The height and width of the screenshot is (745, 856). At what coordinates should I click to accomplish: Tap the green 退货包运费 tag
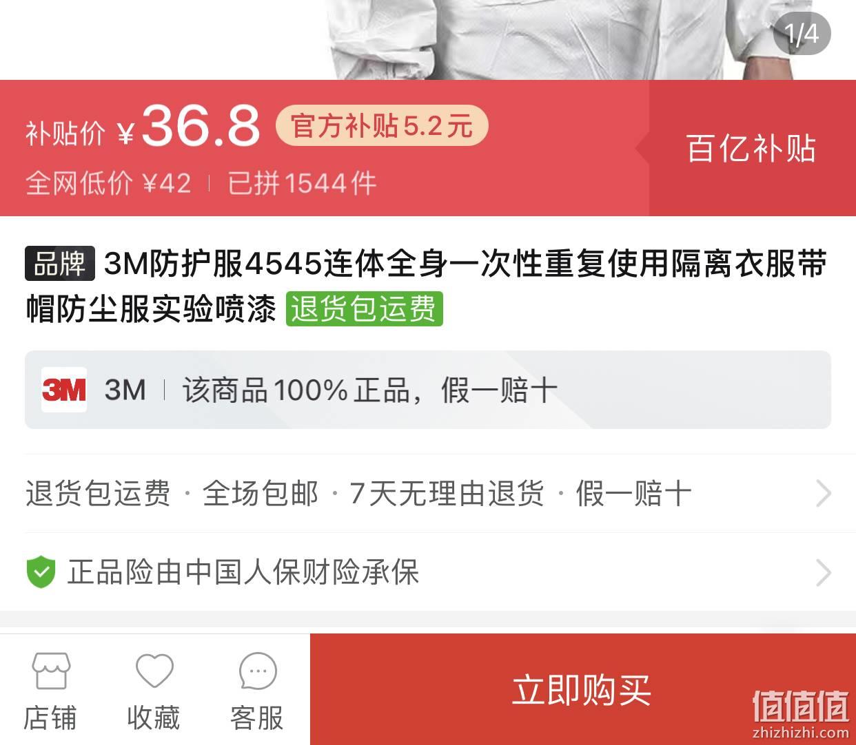[364, 308]
